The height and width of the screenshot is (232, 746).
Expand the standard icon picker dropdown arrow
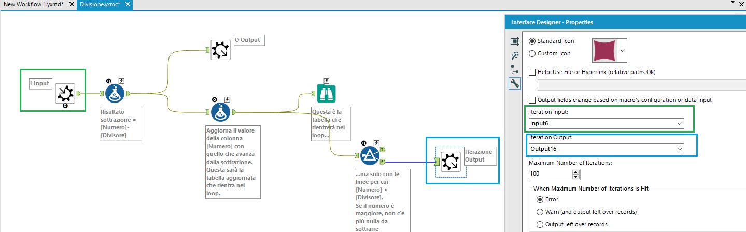pyautogui.click(x=623, y=51)
